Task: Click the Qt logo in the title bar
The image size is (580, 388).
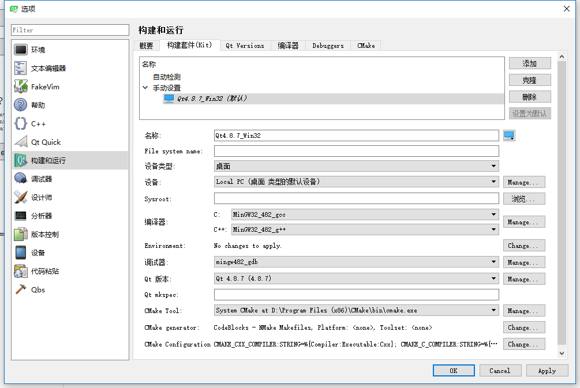Action: [x=14, y=9]
